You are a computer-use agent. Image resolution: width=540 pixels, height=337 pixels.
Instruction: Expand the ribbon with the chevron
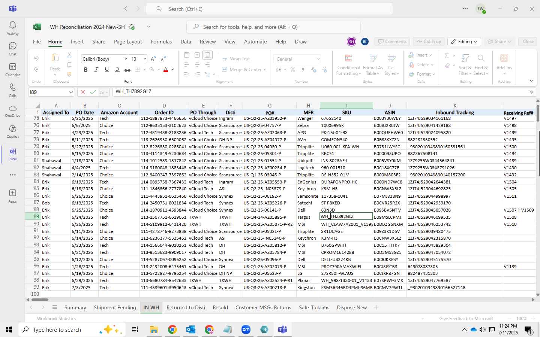pos(531,81)
